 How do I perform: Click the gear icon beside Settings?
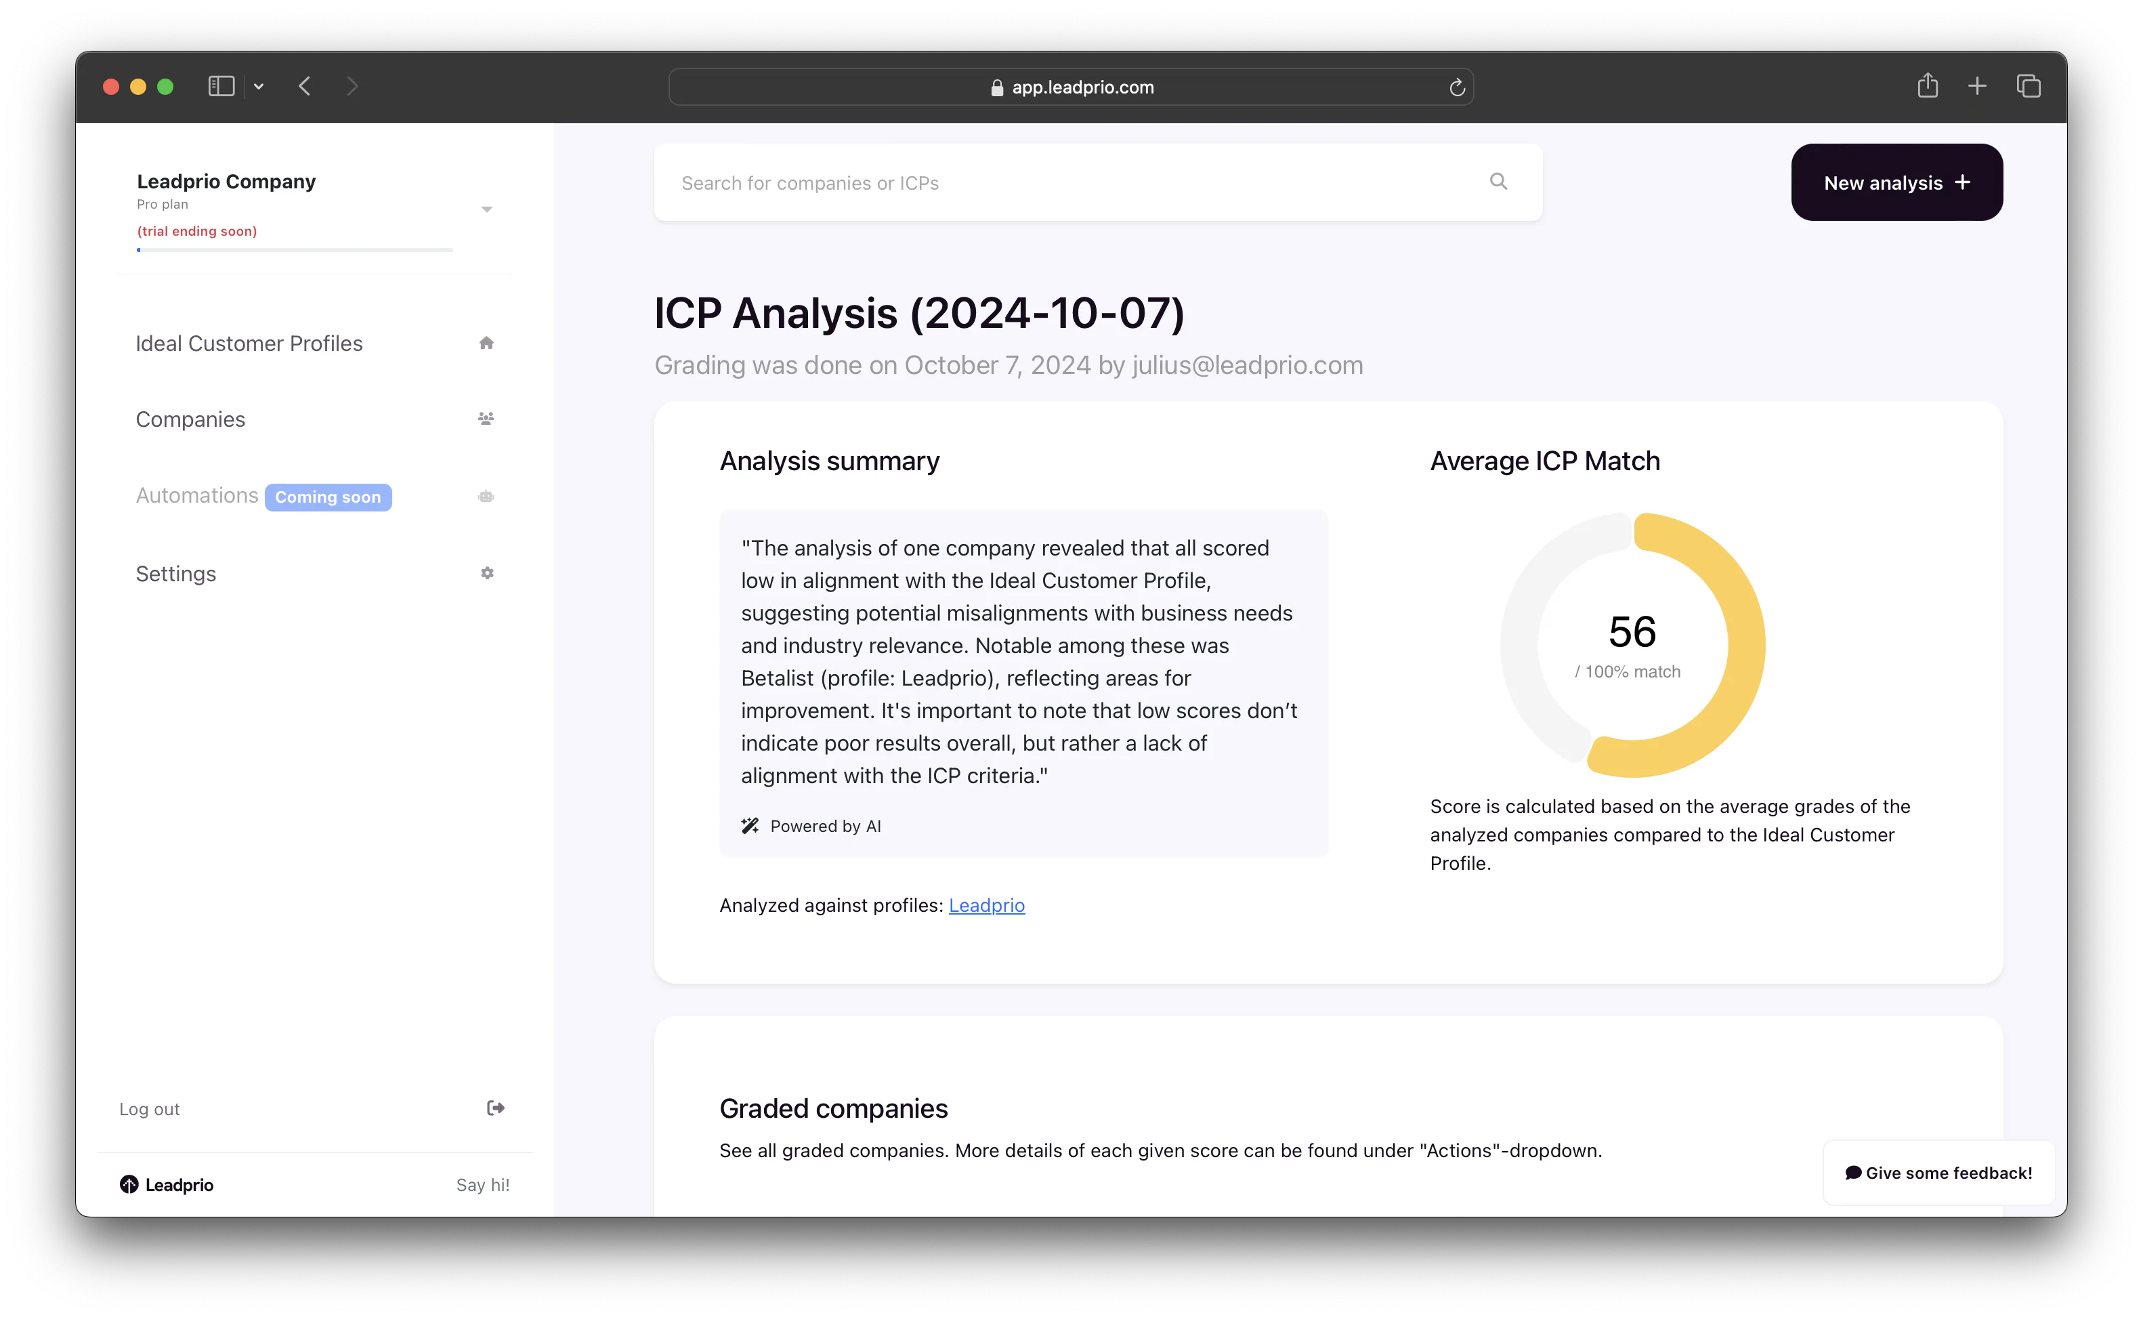click(488, 573)
